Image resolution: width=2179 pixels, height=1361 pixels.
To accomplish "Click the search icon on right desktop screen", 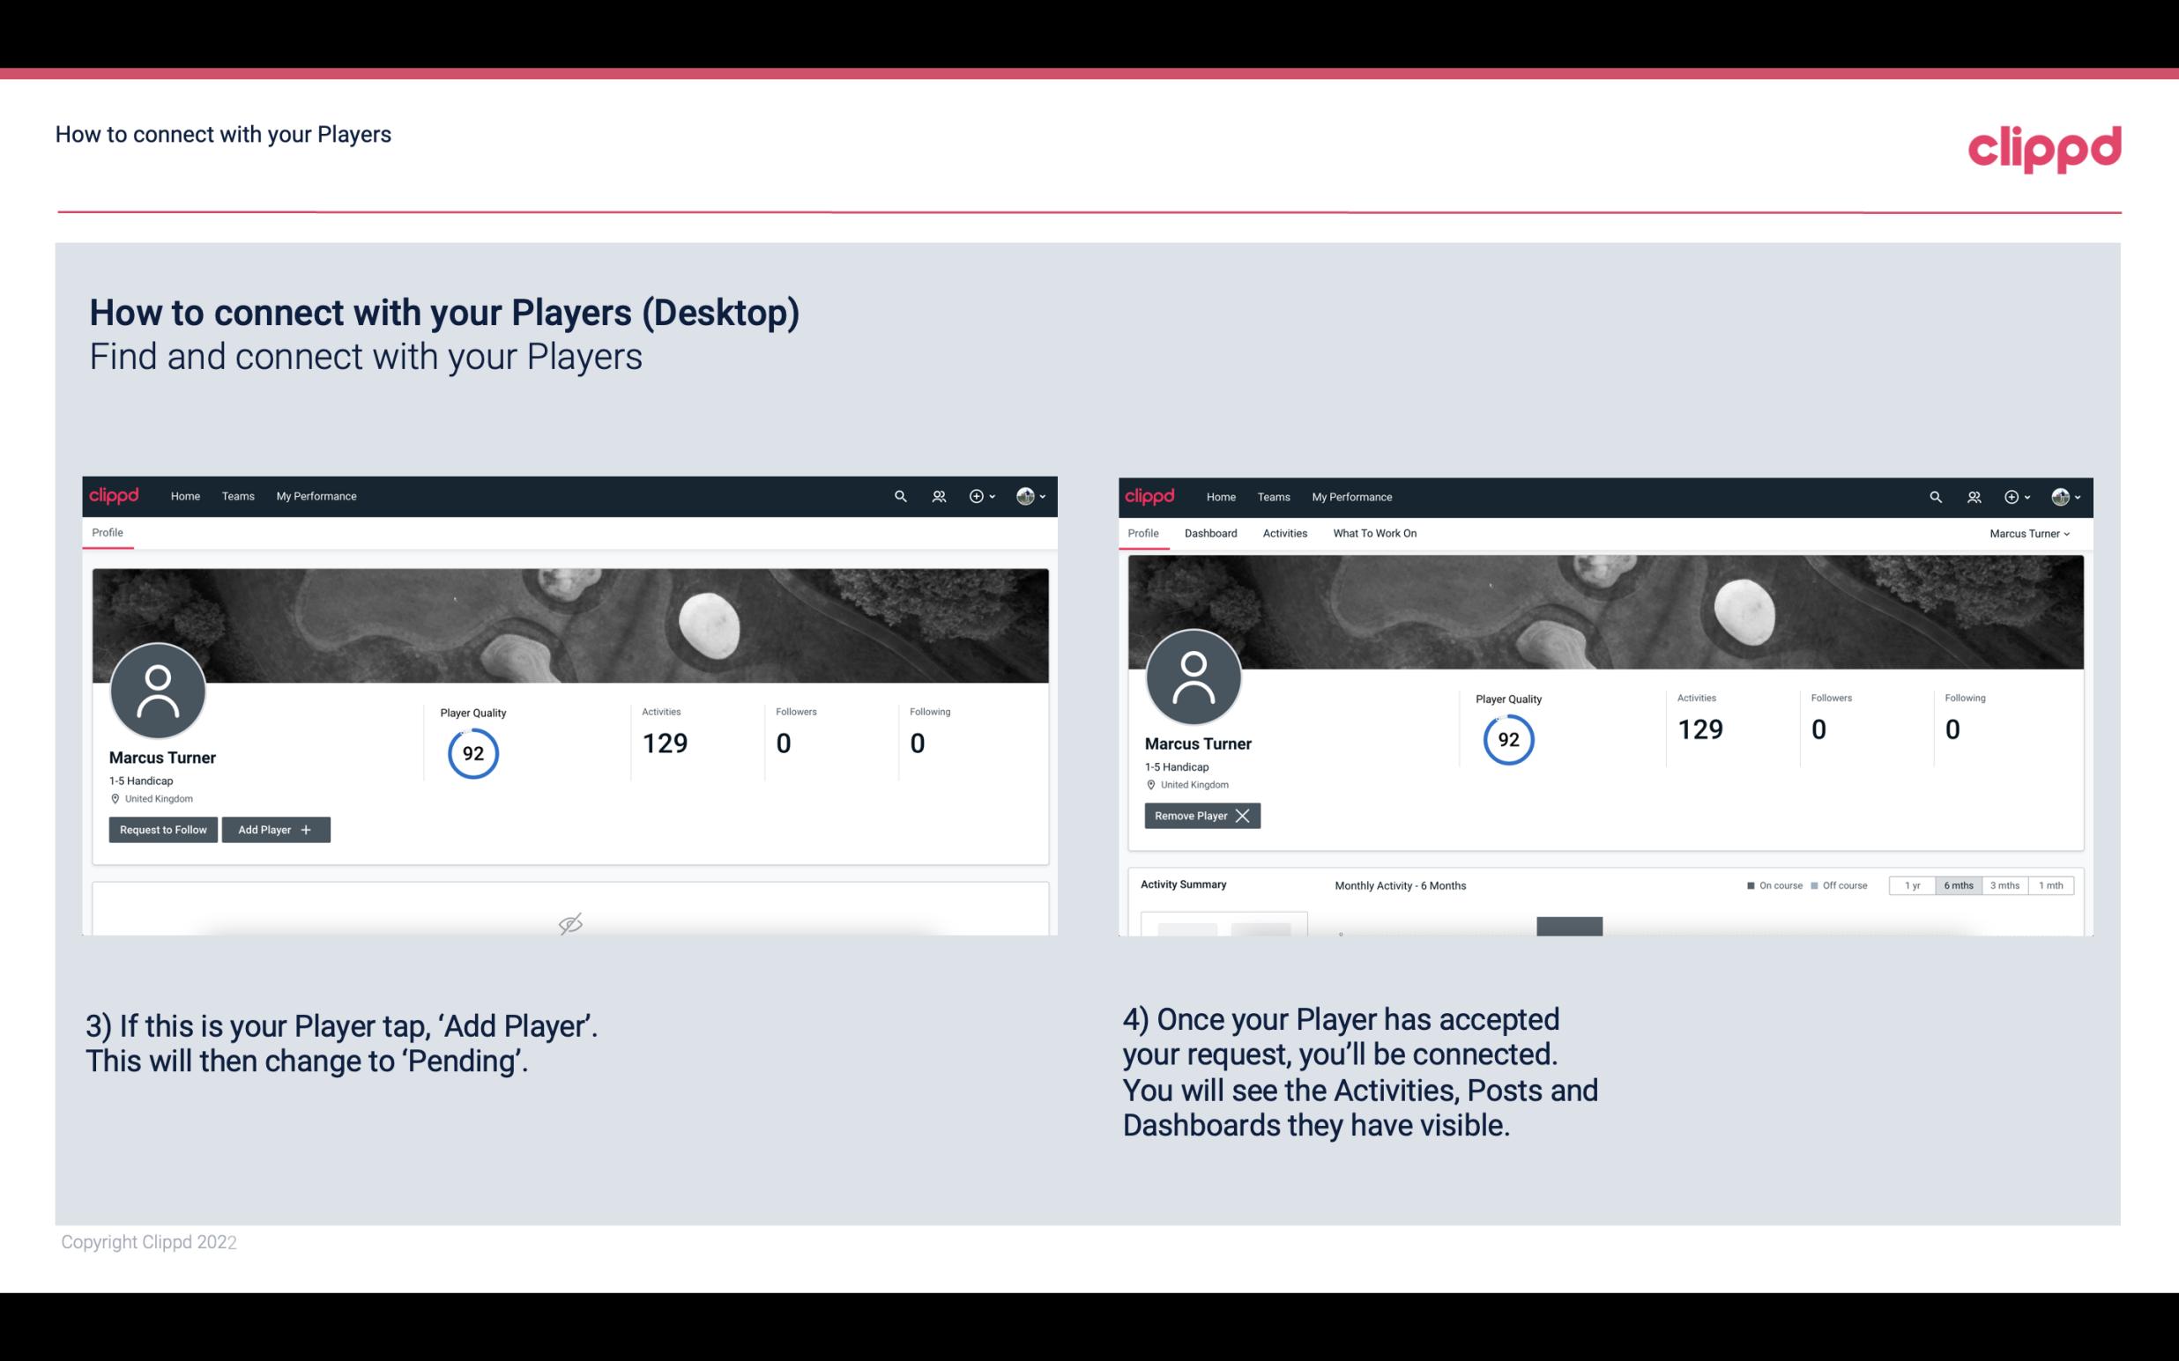I will 1933,495.
